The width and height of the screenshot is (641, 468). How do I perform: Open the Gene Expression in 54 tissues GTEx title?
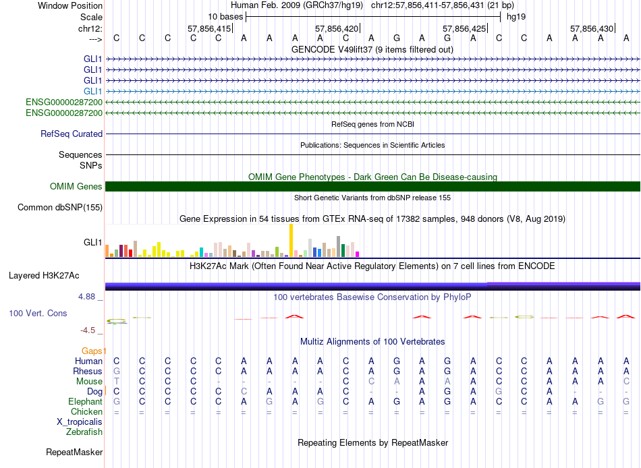(x=372, y=218)
